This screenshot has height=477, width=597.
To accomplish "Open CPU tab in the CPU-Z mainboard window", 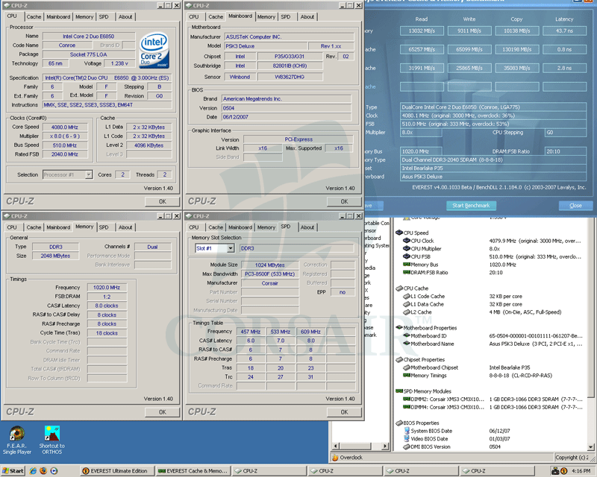I will [x=194, y=16].
